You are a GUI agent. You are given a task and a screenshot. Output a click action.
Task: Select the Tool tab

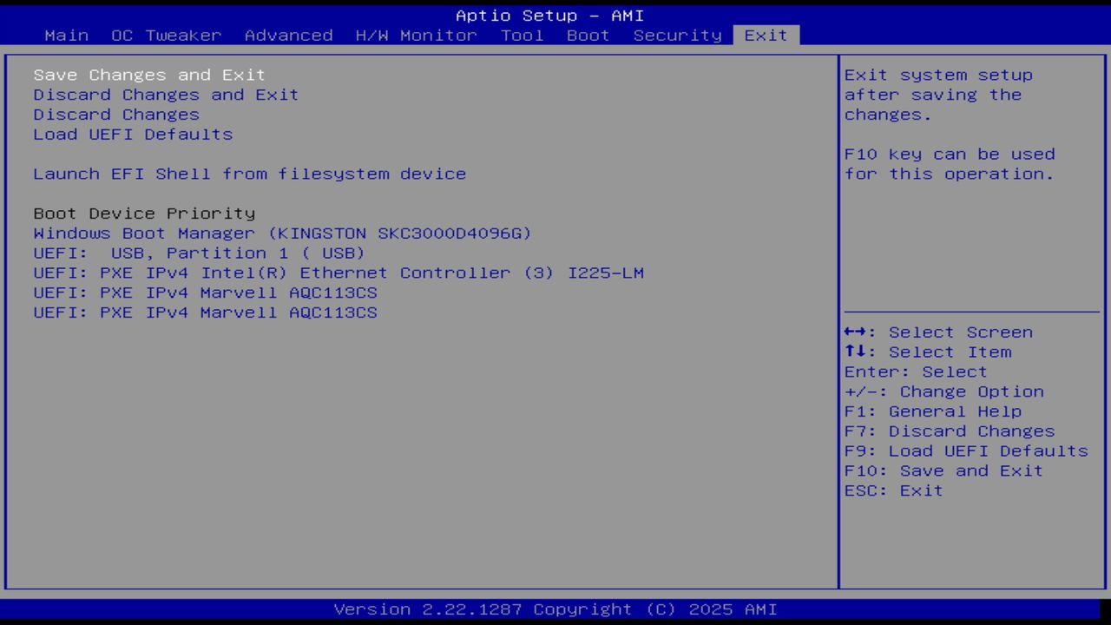[523, 36]
